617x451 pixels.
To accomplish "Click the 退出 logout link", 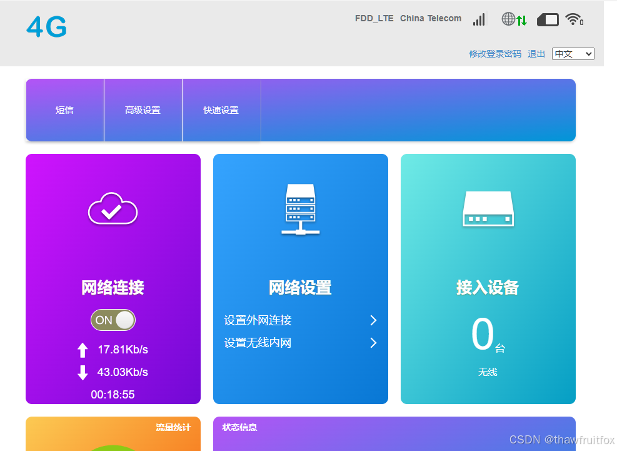I will [536, 54].
